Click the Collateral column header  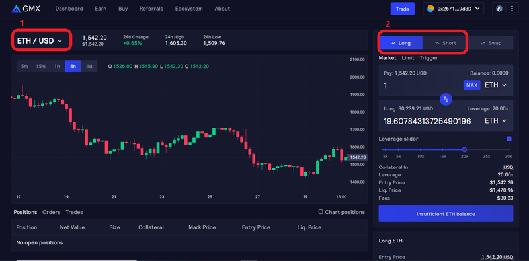click(x=151, y=227)
